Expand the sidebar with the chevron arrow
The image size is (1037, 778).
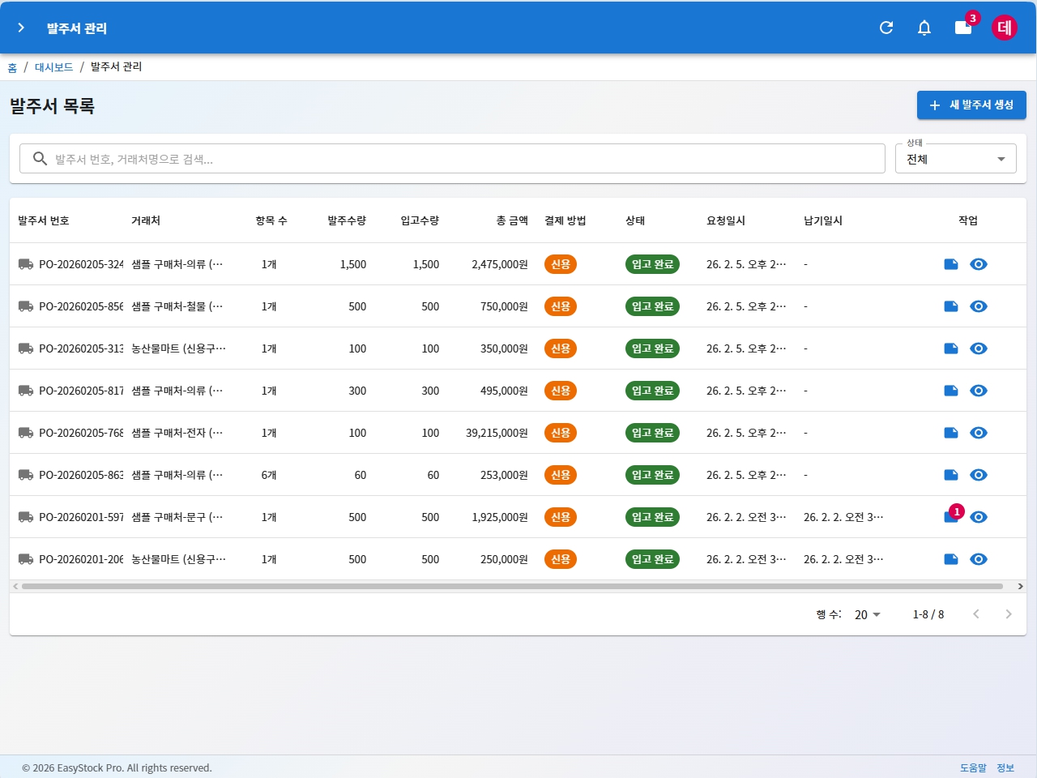click(x=21, y=28)
